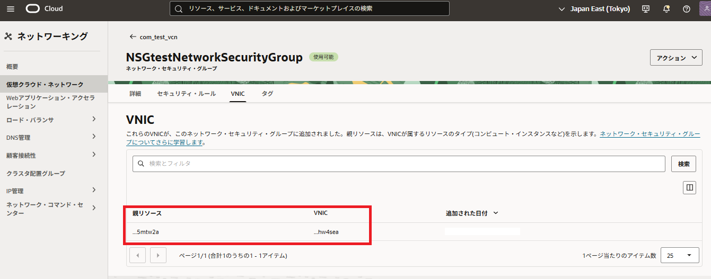The width and height of the screenshot is (711, 279).
Task: Open parent resource ...5mtw2a
Action: 146,232
